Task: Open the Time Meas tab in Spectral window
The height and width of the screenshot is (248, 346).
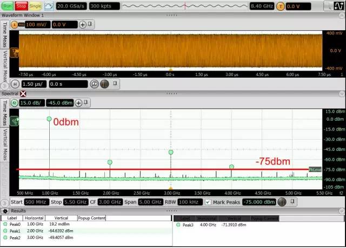Action: click(5, 113)
